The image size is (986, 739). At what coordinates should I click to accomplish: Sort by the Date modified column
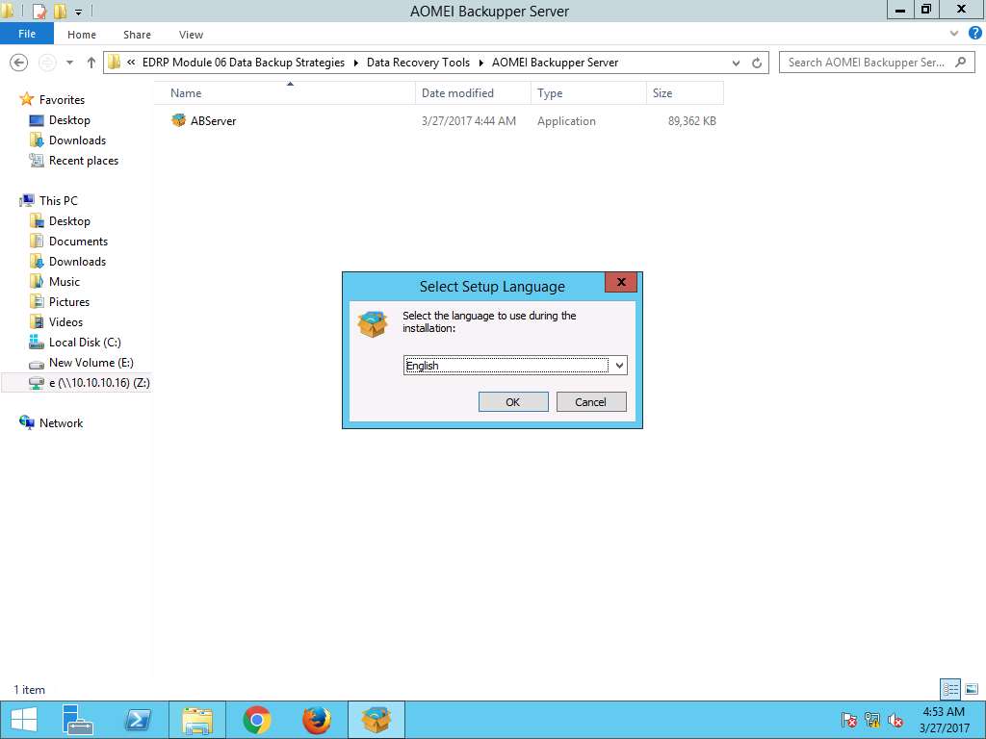pos(473,93)
